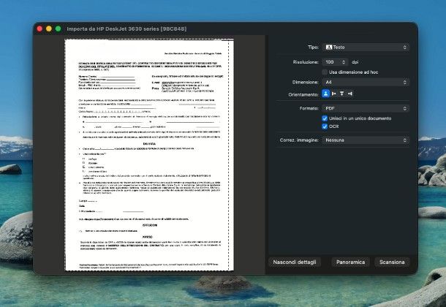Open the Dimensione dropdown set to A4
Screen dimensions: 446x307
point(366,83)
